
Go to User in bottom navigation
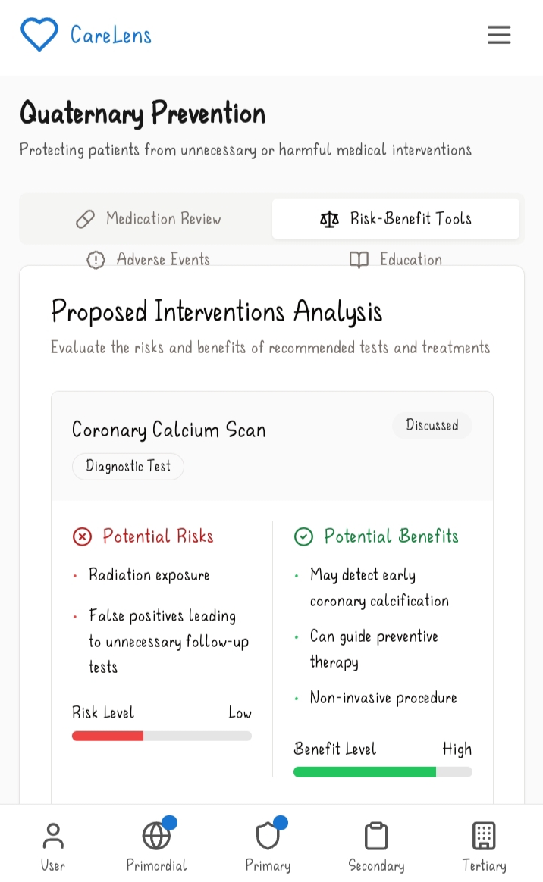click(x=53, y=846)
